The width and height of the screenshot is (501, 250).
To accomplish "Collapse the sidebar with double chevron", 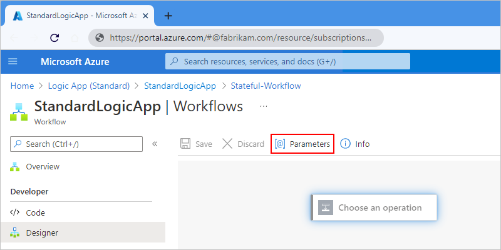I will (x=155, y=144).
